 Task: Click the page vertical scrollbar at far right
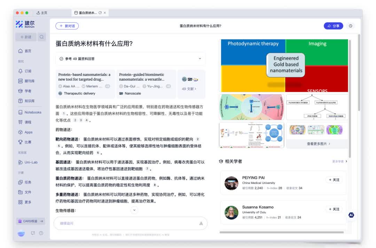coord(359,73)
